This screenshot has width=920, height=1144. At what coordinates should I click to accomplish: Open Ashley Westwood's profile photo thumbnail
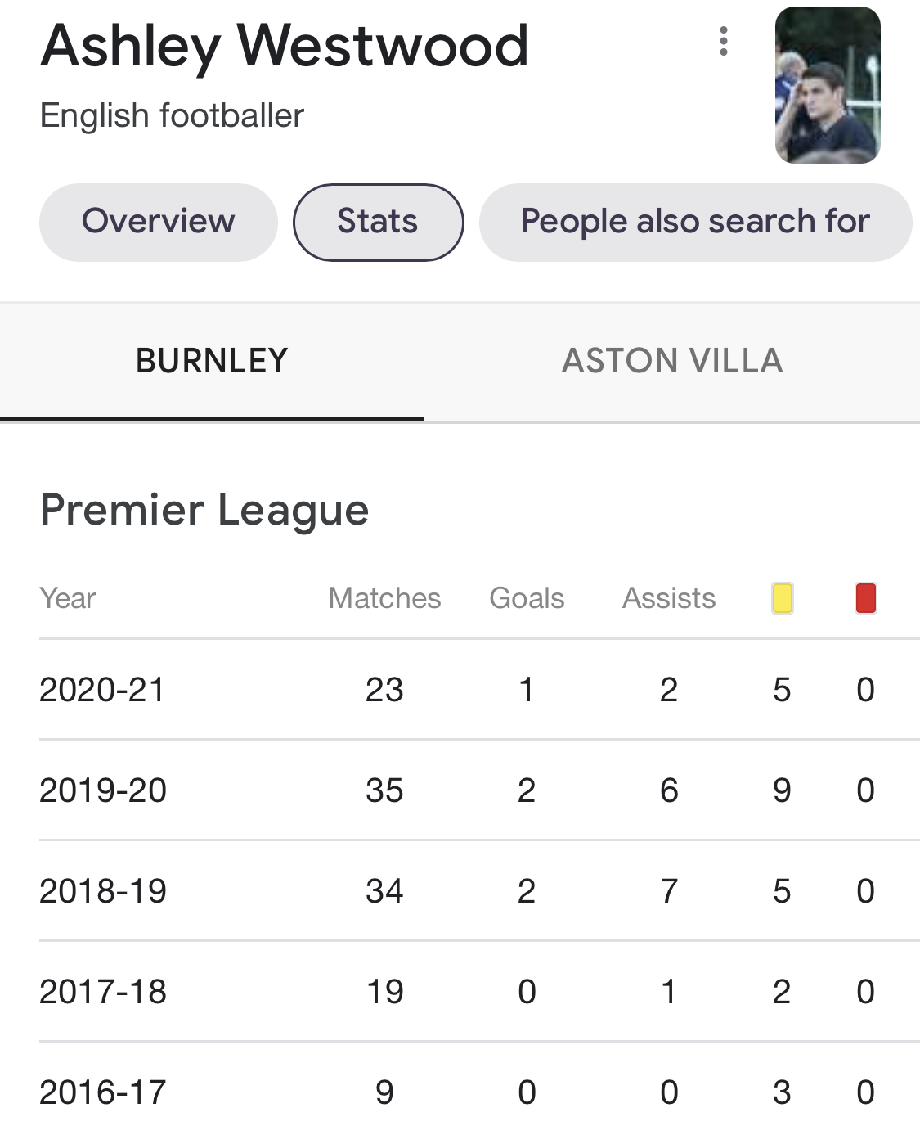point(828,85)
